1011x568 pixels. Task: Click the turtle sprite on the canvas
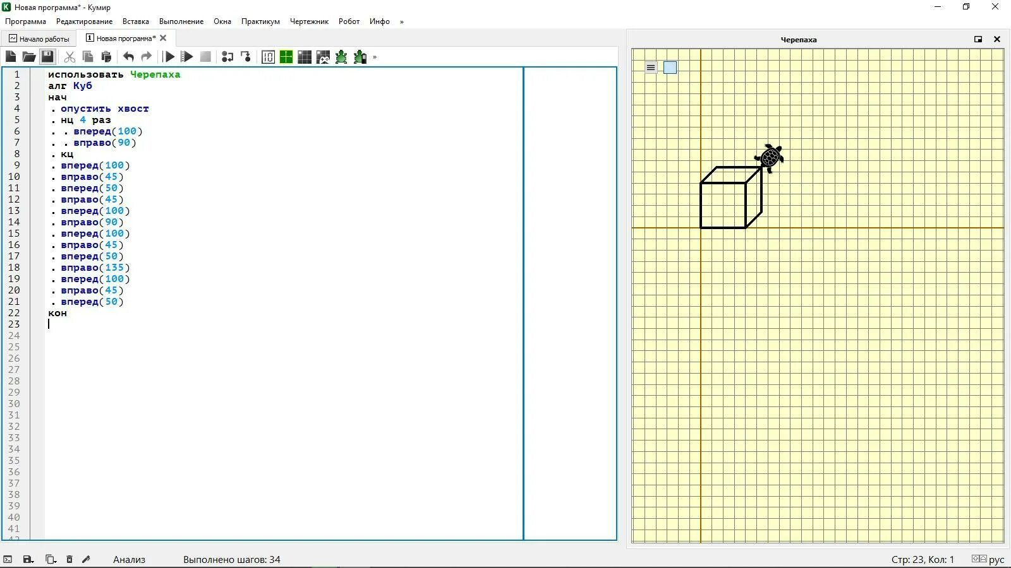tap(770, 157)
